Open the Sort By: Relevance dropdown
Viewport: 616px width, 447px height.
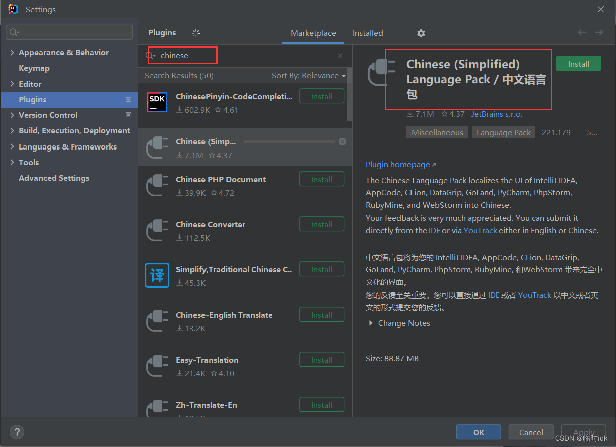pos(309,76)
